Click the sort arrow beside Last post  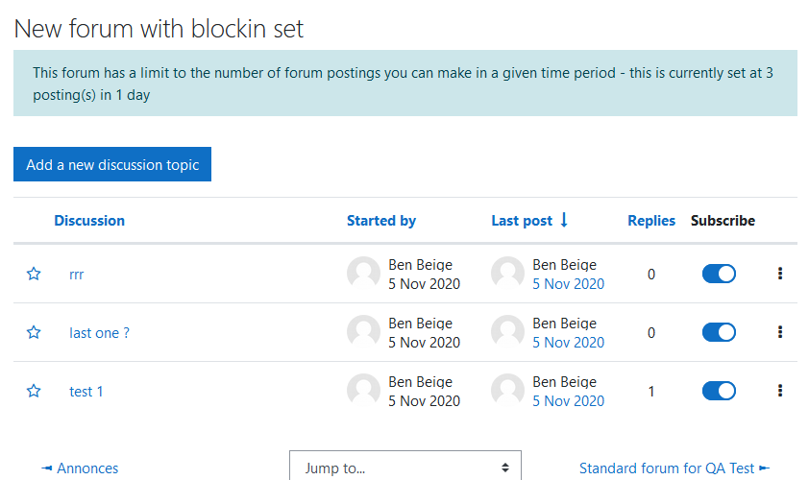(x=564, y=220)
